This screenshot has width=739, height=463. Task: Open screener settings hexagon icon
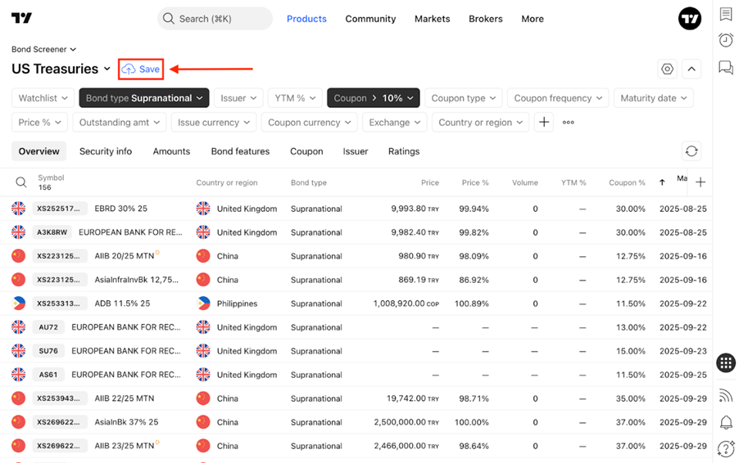(668, 70)
